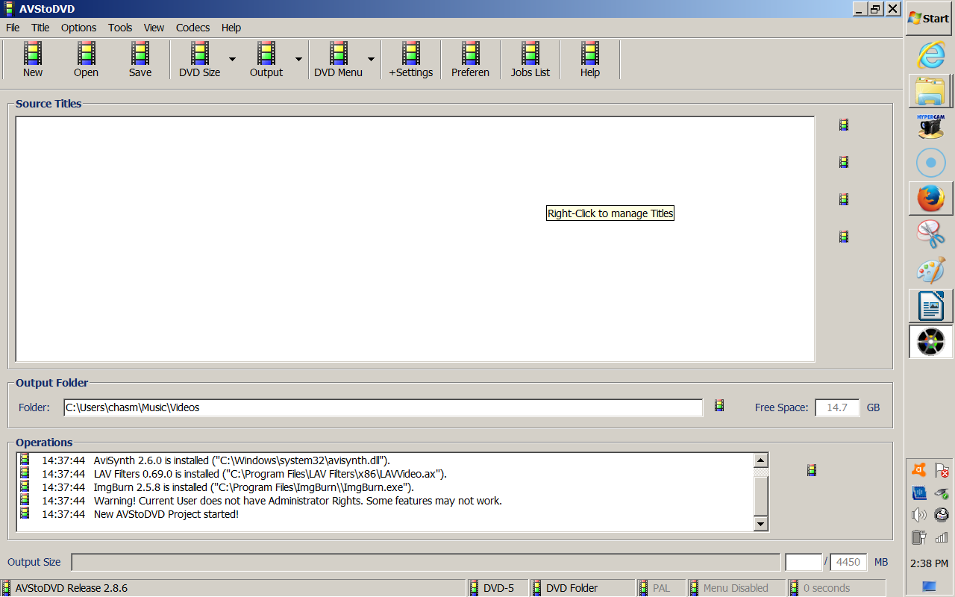
Task: Browse for the output folder using its icon
Action: pos(719,405)
